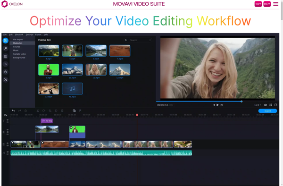Open the Color adjustments icon
283x186 pixels.
pyautogui.click(x=56, y=110)
